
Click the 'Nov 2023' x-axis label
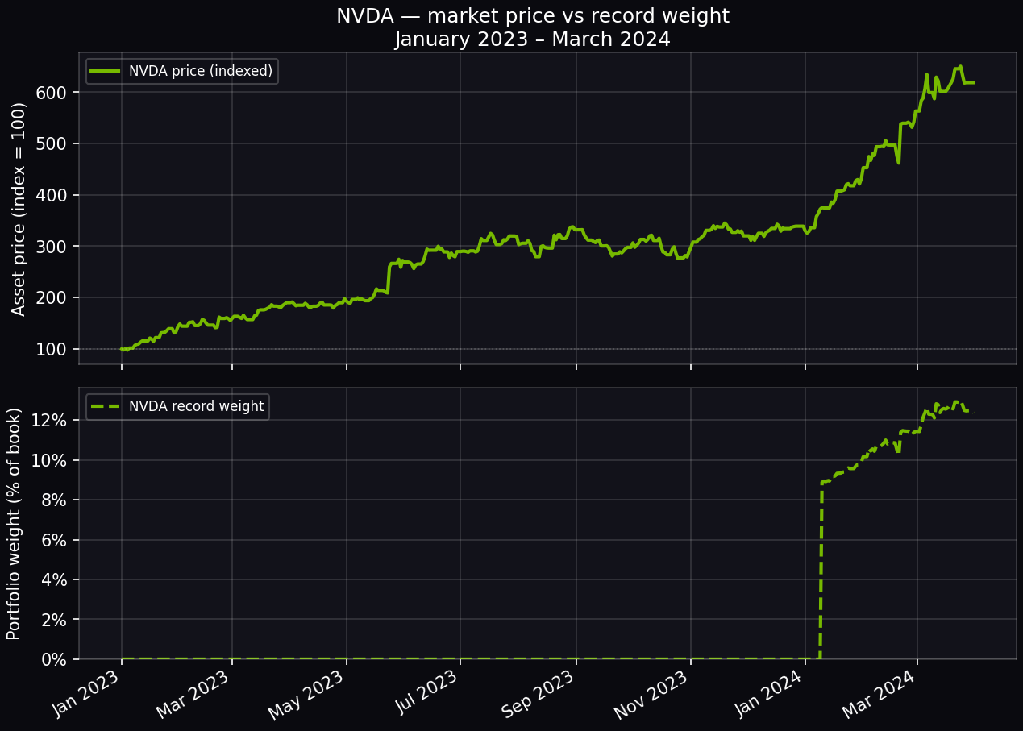(654, 695)
